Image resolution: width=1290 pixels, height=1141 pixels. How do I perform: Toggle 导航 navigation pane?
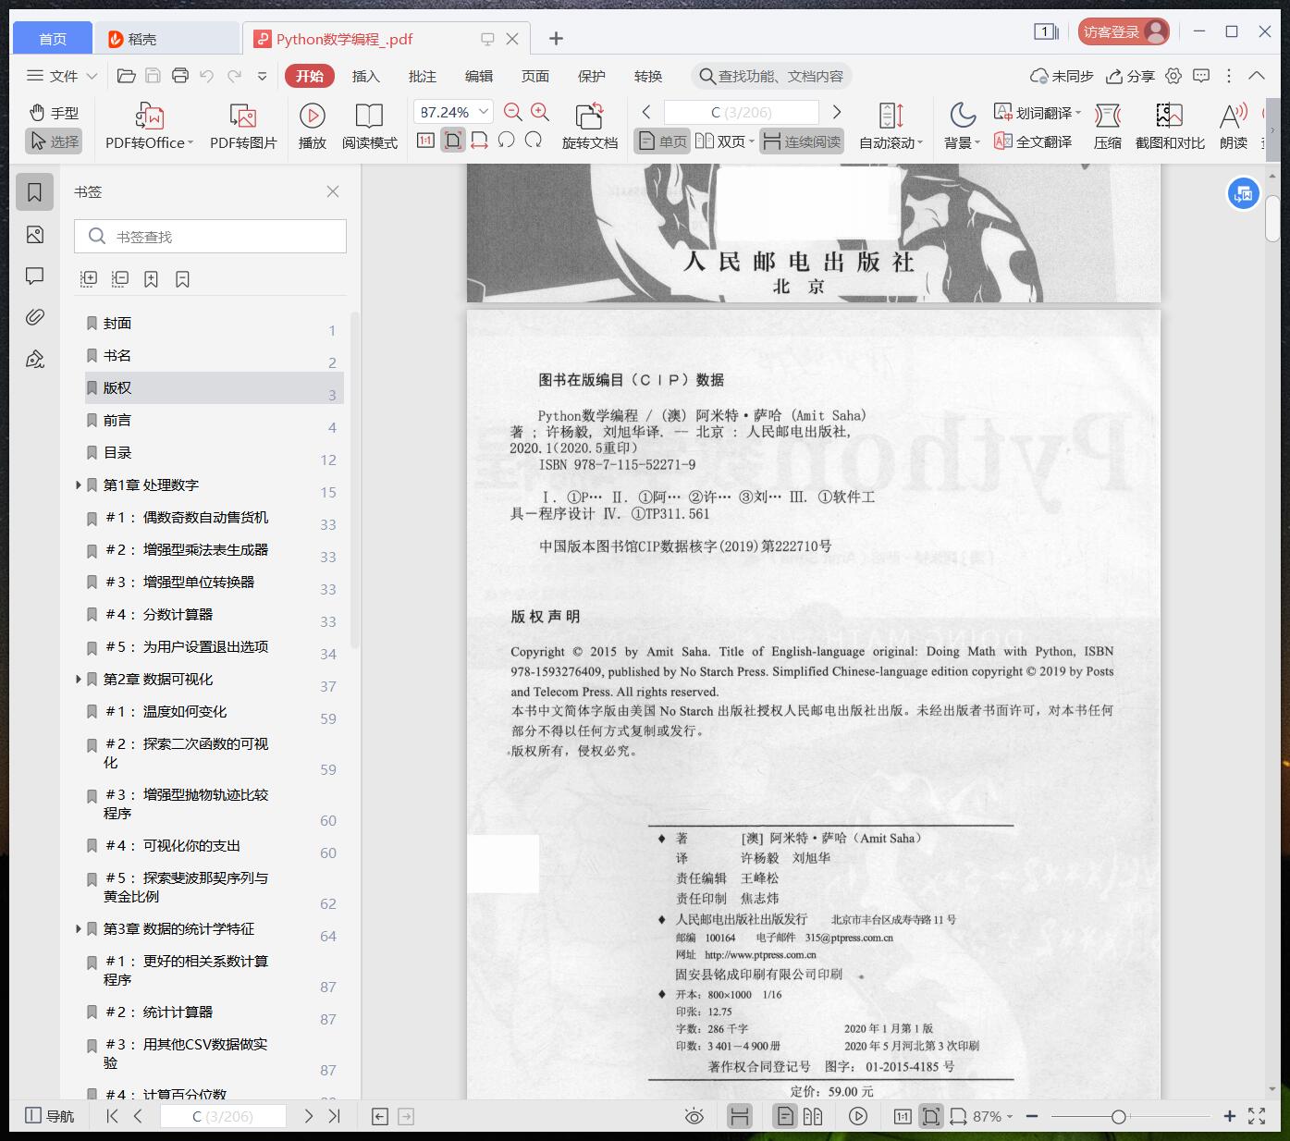(x=49, y=1116)
